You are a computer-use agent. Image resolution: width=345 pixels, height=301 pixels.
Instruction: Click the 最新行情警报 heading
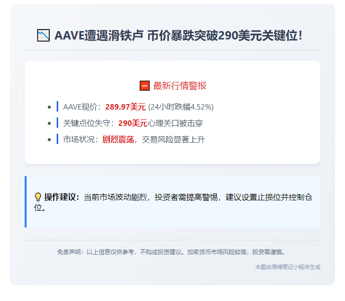click(179, 86)
